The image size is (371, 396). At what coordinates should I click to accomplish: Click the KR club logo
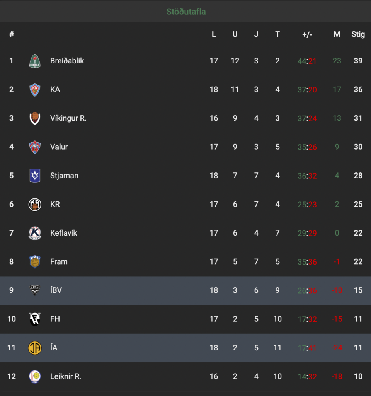tap(35, 204)
